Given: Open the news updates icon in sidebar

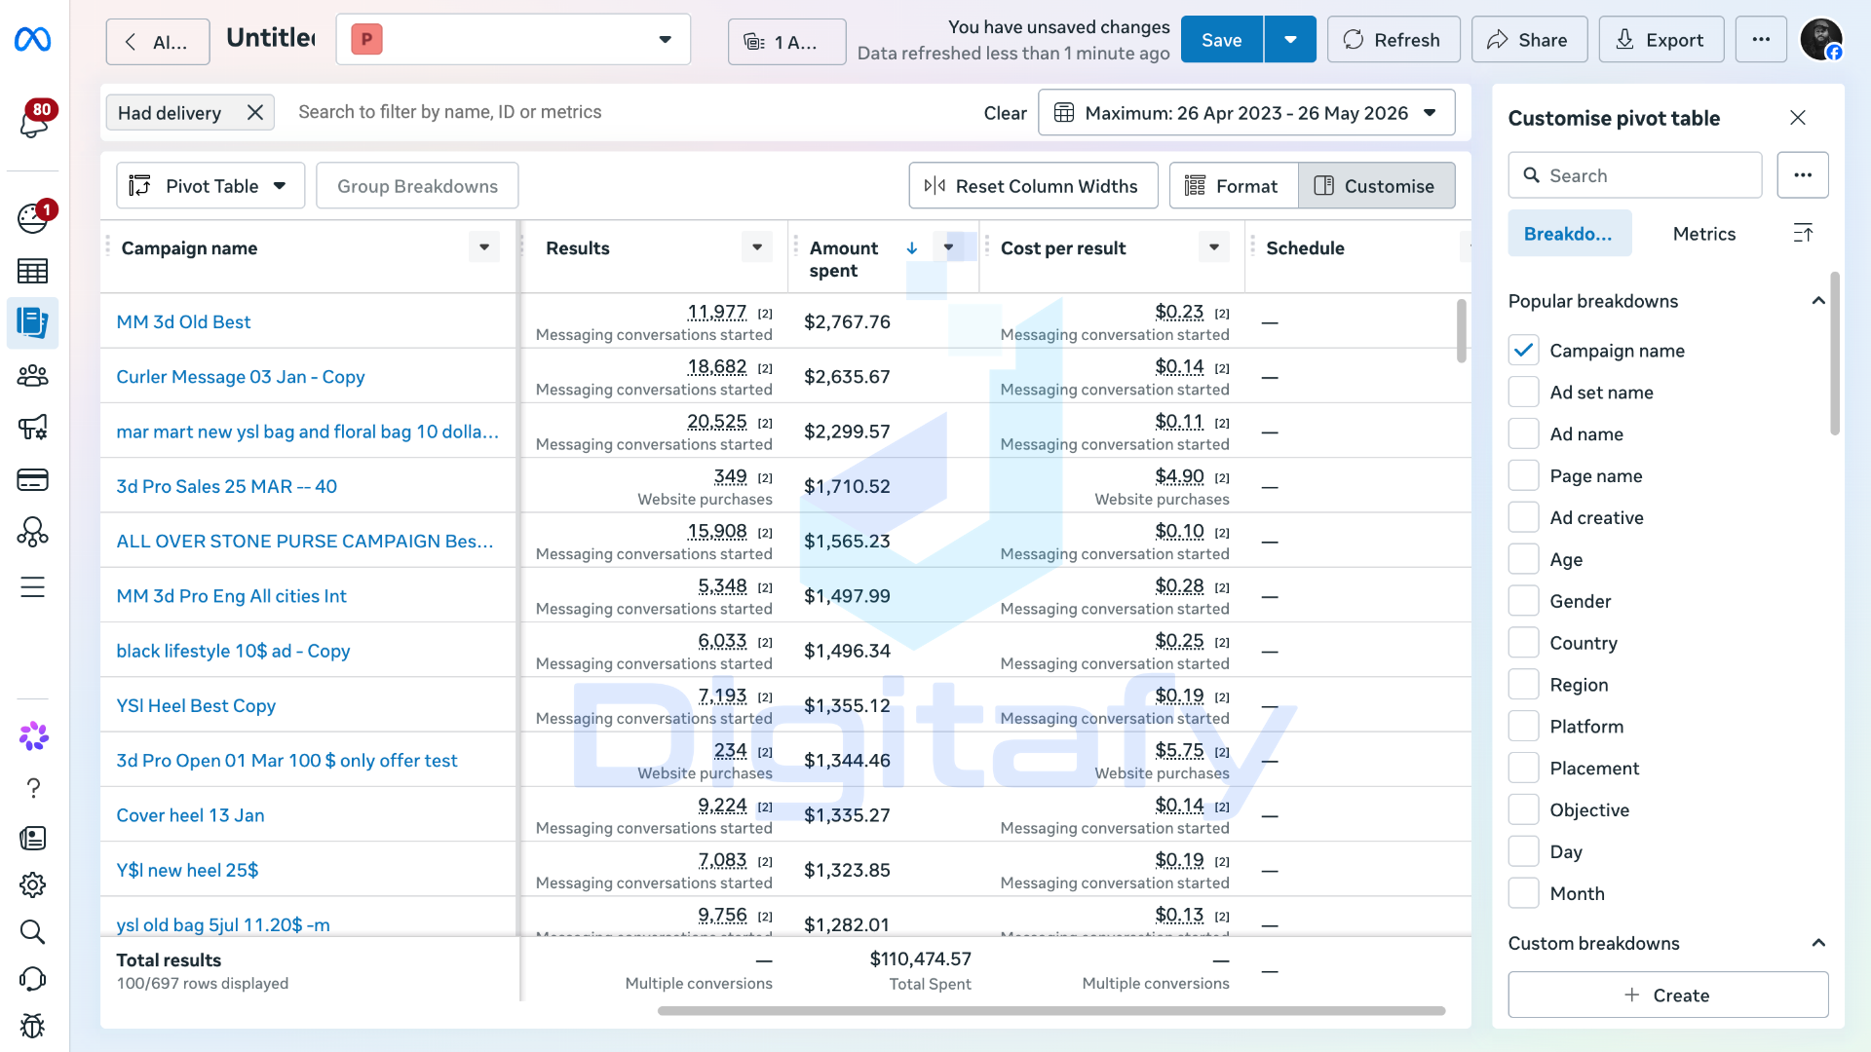Looking at the screenshot, I should tap(33, 838).
